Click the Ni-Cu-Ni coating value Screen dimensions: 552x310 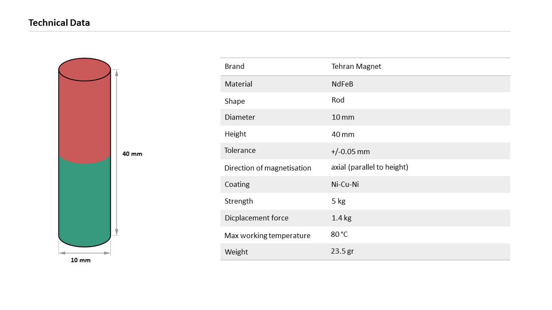click(345, 184)
